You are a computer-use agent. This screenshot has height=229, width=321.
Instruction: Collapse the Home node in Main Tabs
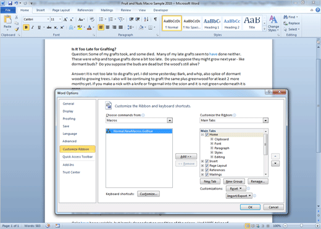[x=202, y=135]
